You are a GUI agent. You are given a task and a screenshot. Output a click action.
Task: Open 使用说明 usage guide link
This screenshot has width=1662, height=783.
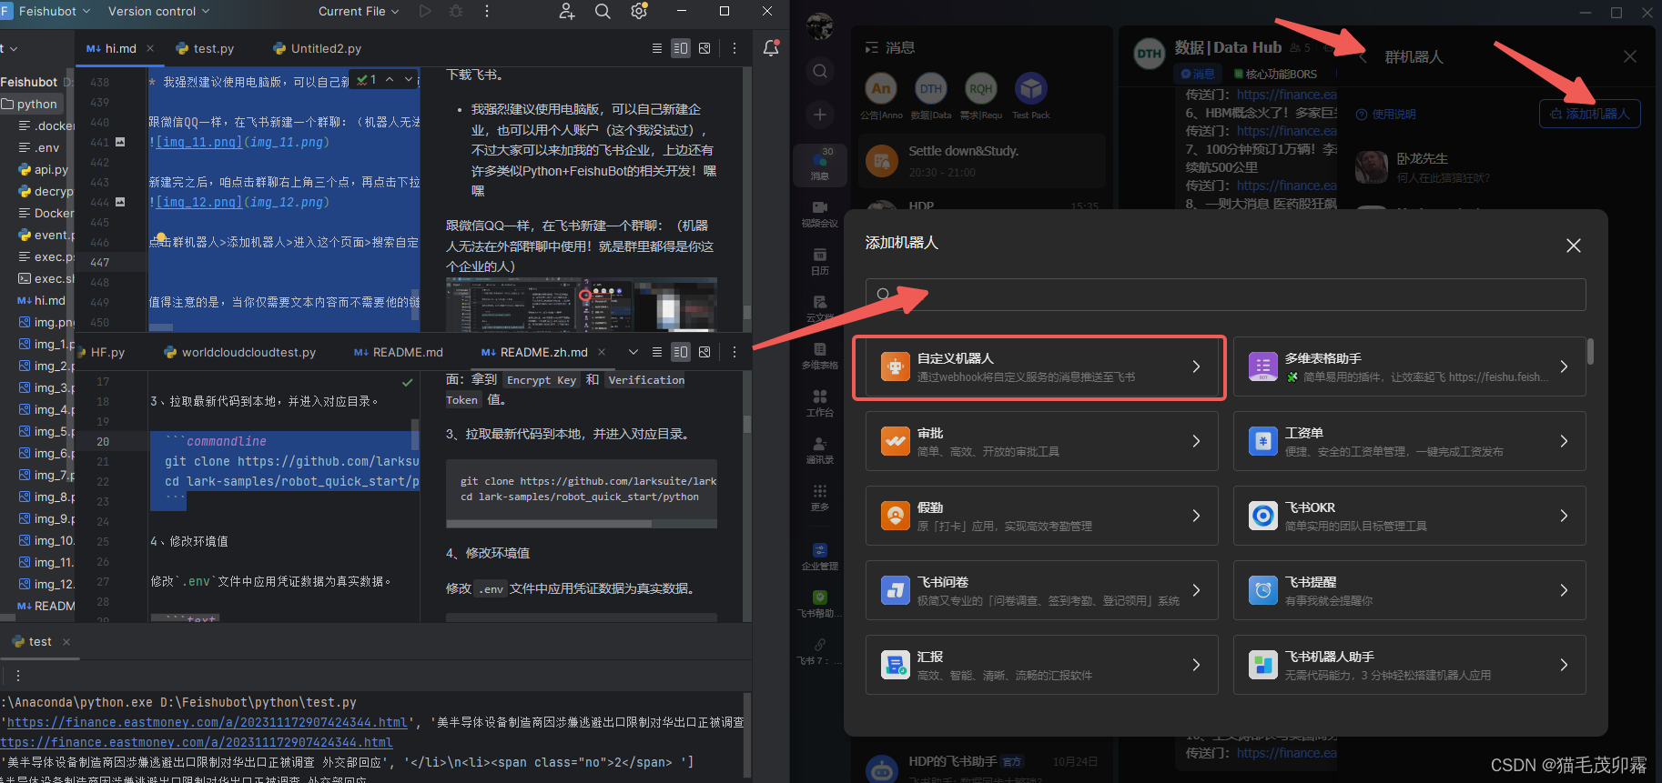pyautogui.click(x=1385, y=115)
